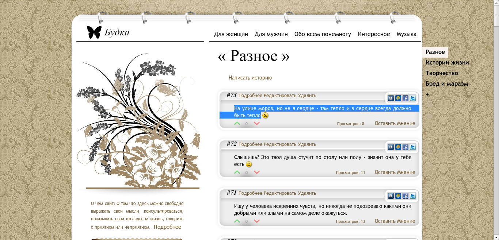Click Оставить Мнение on post #72

(395, 172)
